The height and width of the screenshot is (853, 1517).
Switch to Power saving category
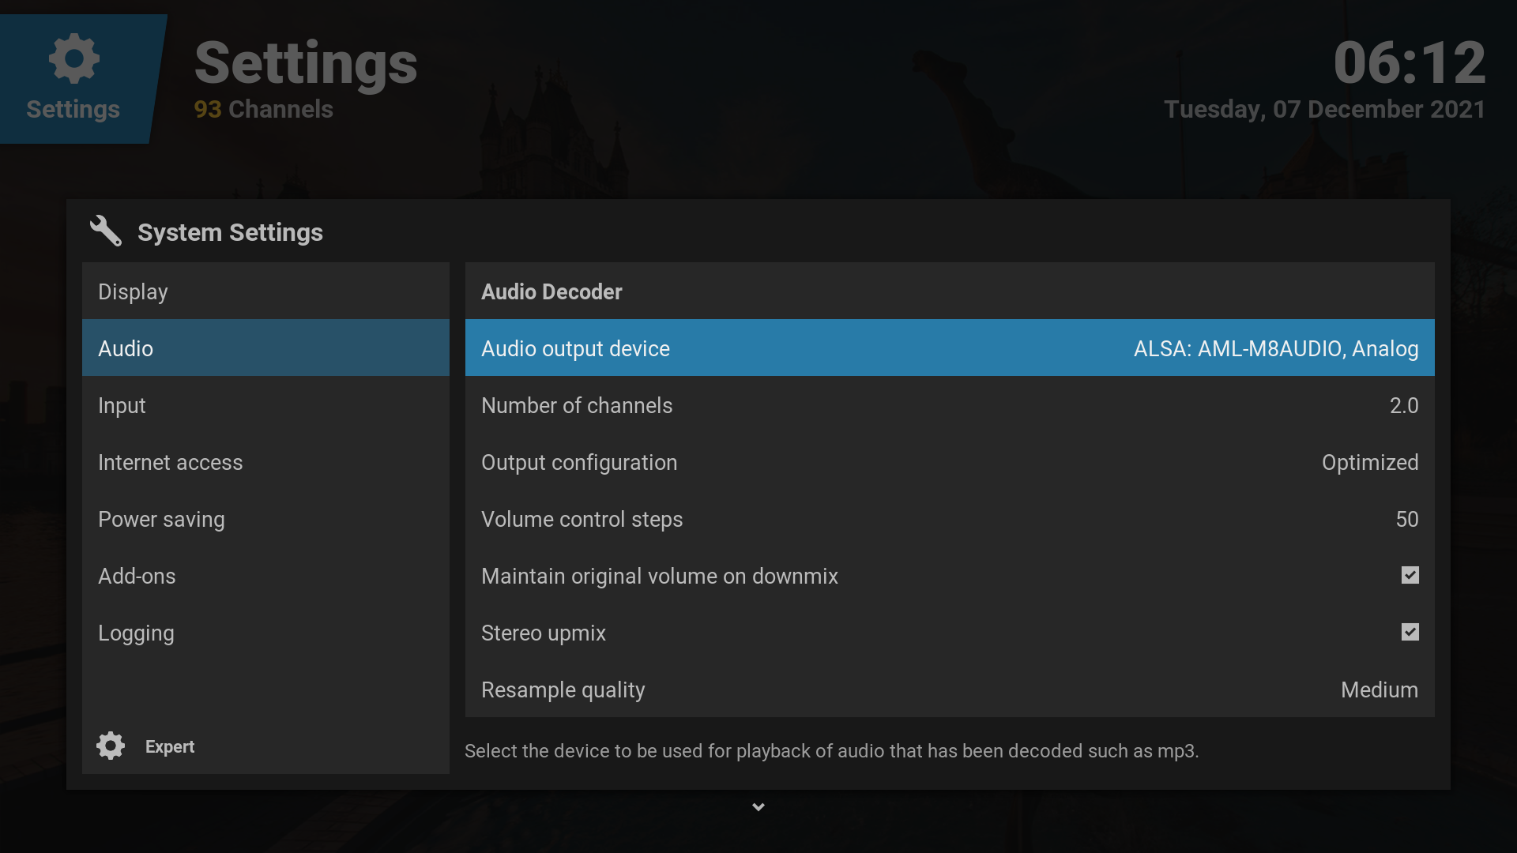(x=265, y=519)
